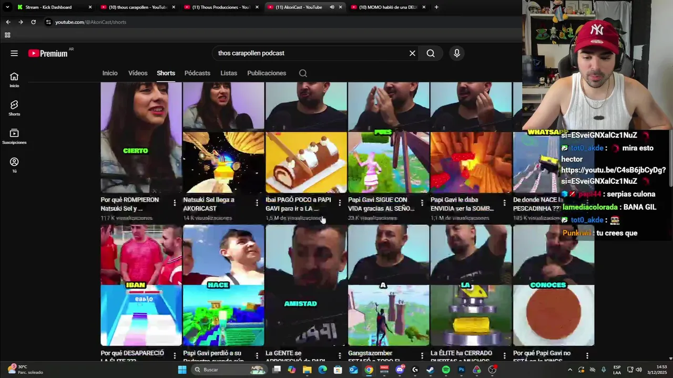The width and height of the screenshot is (673, 378).
Task: Open options for 'Ibai PAGÓ POCO a PAPI GAVI' short
Action: tap(340, 203)
